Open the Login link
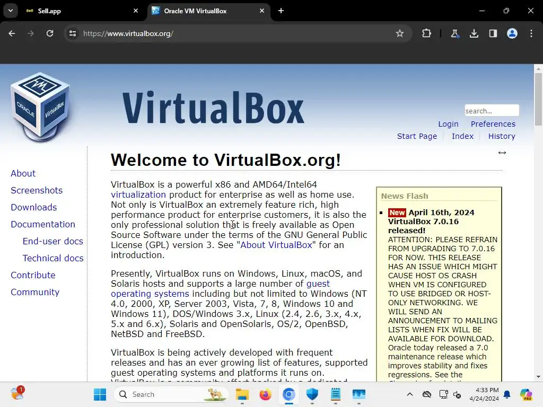Screen dimensions: 543x407 coord(448,124)
